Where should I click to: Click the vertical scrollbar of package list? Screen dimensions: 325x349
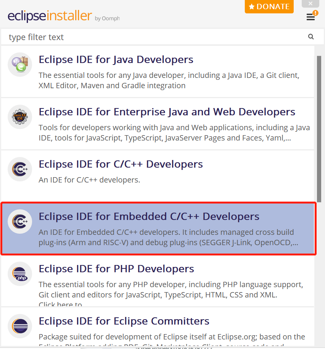(x=319, y=130)
